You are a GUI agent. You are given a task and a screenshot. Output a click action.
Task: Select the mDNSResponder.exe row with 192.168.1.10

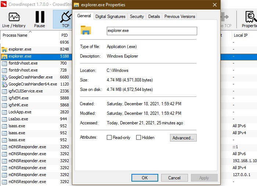tap(36, 161)
